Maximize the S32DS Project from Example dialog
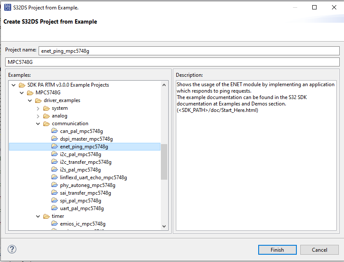Screen dimensions: 344x262 [314, 7]
